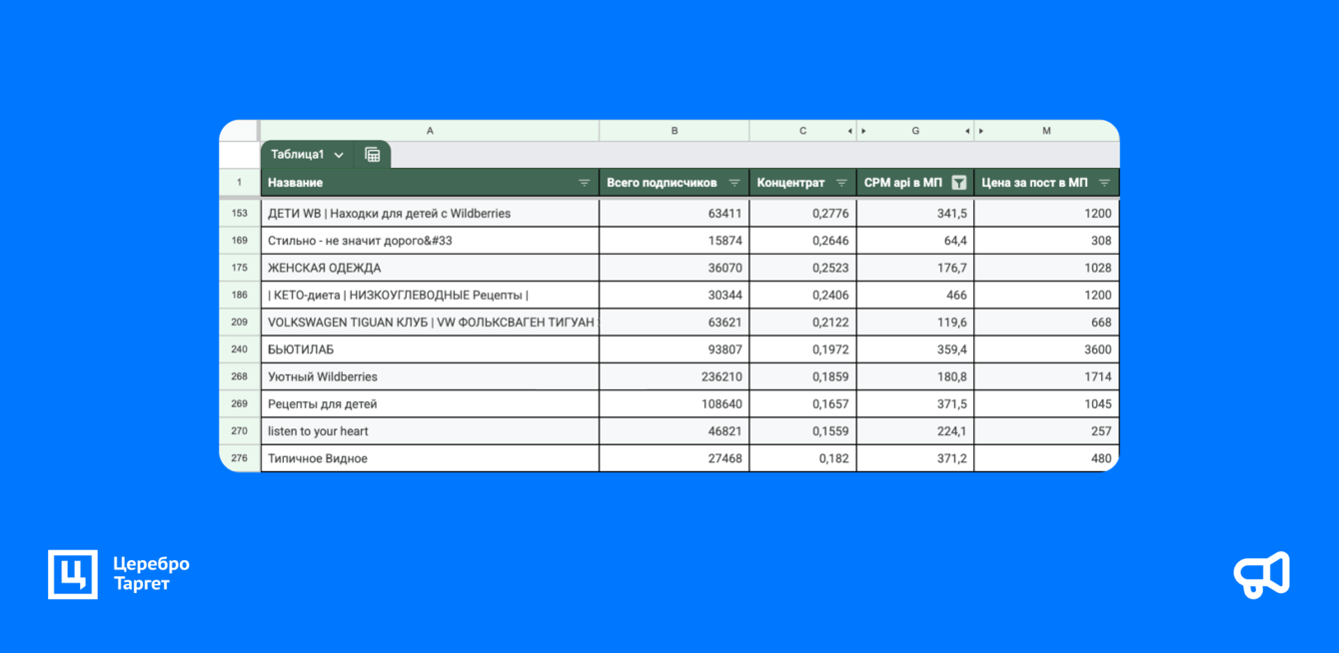Viewport: 1339px width, 653px height.
Task: Click the Таблица1 table name tab
Action: [x=298, y=155]
